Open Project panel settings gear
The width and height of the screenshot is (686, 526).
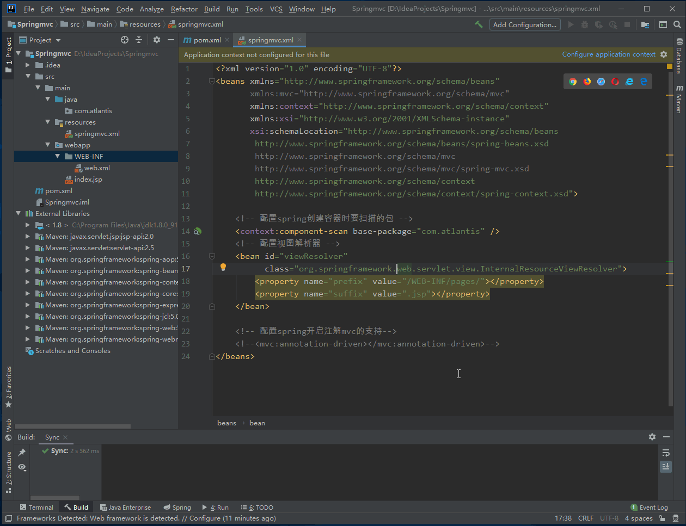click(157, 40)
